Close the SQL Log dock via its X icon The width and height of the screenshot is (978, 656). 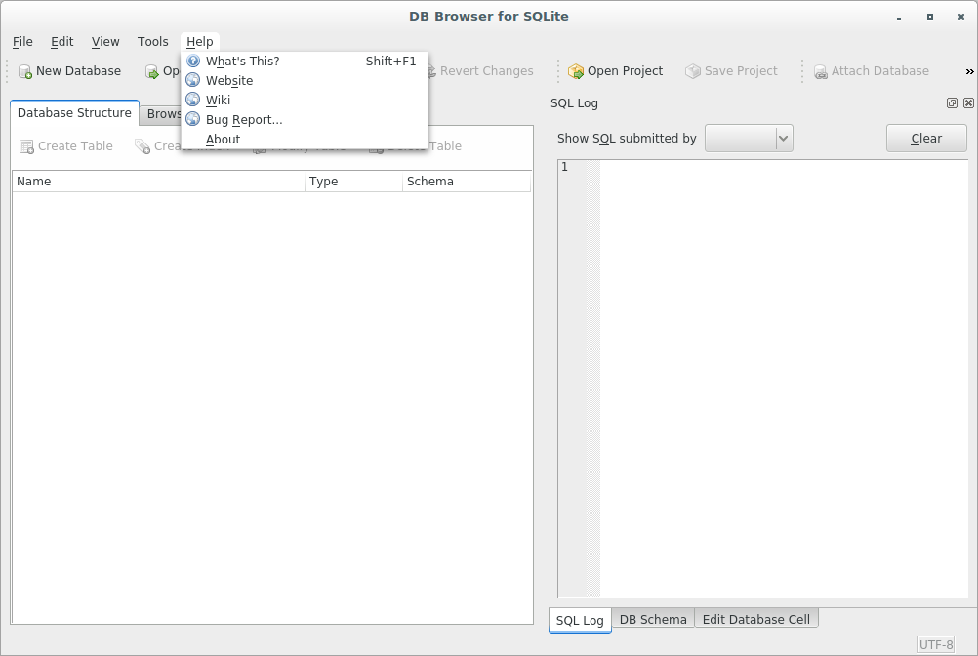[x=967, y=102]
